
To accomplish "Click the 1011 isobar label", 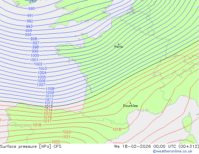I will tap(49, 100).
